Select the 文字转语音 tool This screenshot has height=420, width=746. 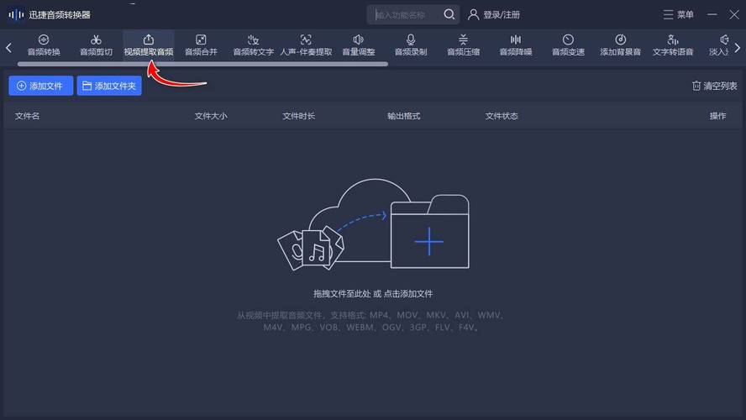tap(673, 45)
